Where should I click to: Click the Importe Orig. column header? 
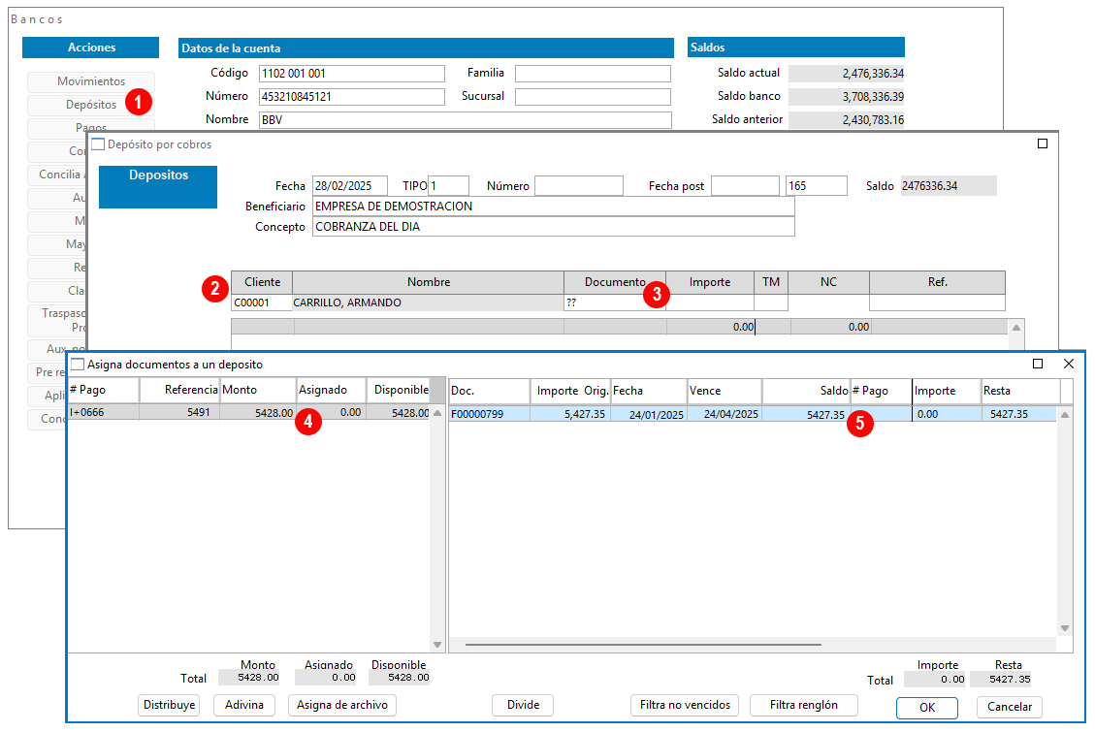point(570,391)
